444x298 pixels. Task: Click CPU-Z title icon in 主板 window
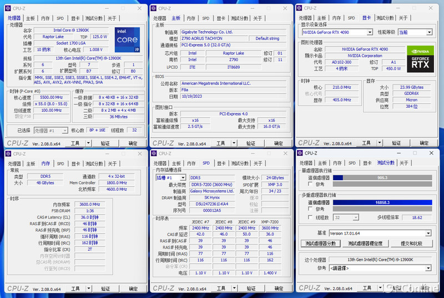[x=154, y=8]
